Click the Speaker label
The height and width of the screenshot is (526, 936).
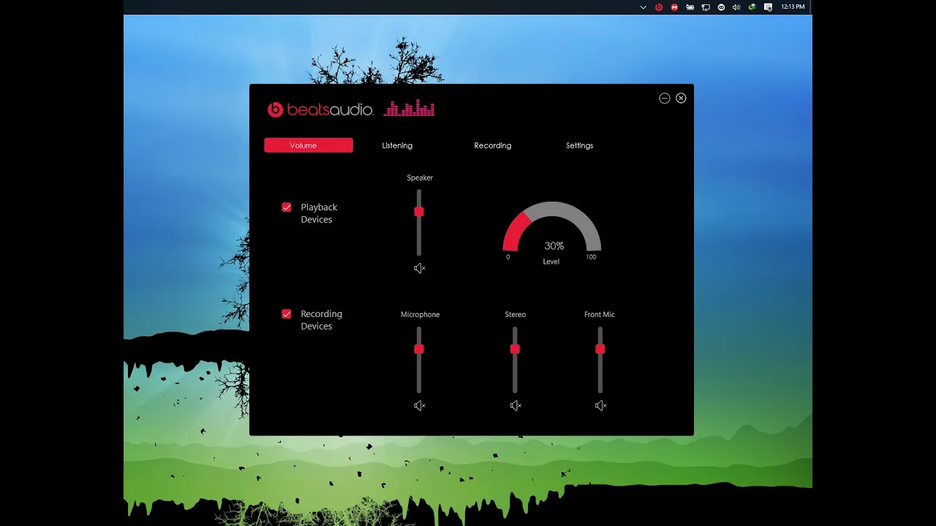420,178
